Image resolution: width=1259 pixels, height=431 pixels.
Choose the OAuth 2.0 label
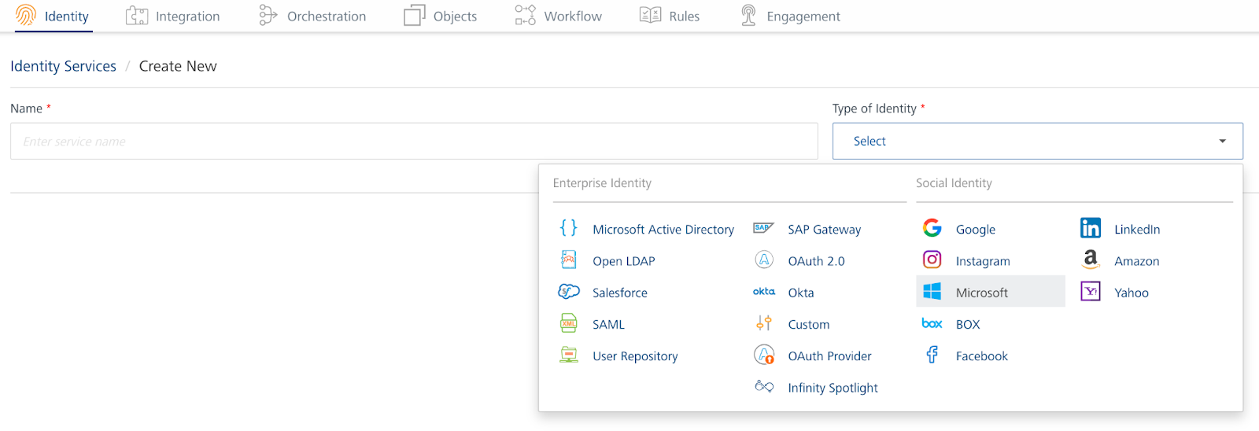(x=816, y=260)
